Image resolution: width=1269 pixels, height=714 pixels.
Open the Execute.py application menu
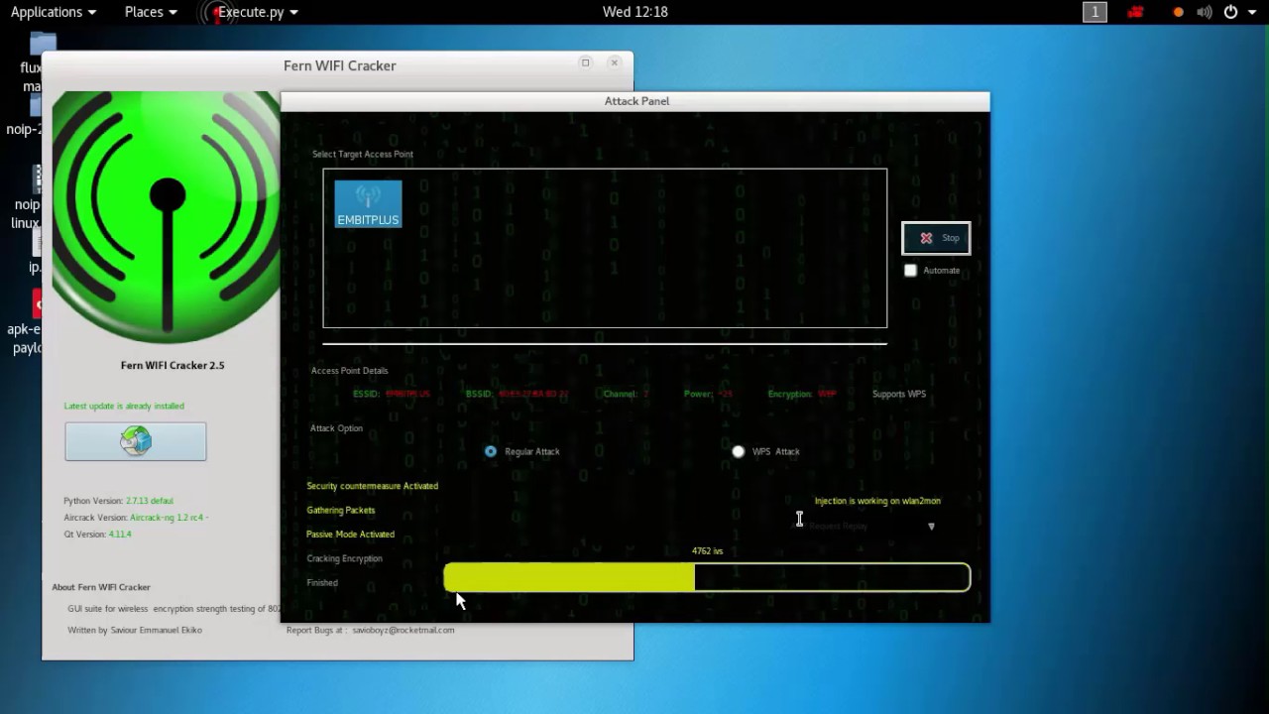(256, 12)
